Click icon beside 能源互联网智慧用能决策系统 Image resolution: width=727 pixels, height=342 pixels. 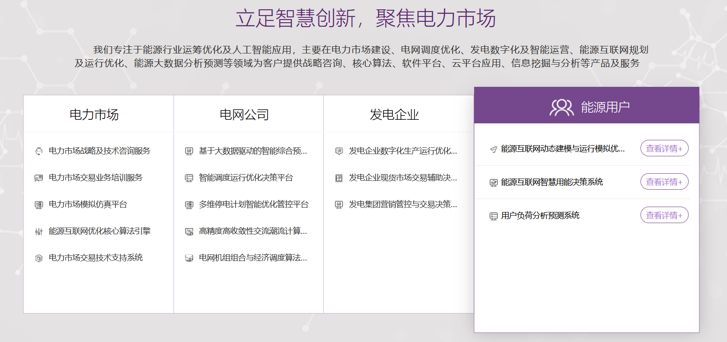click(x=493, y=183)
